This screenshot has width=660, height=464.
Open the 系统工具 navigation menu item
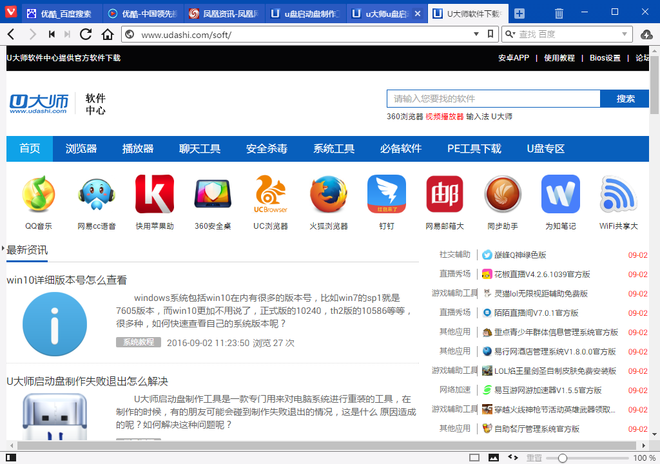tap(334, 149)
